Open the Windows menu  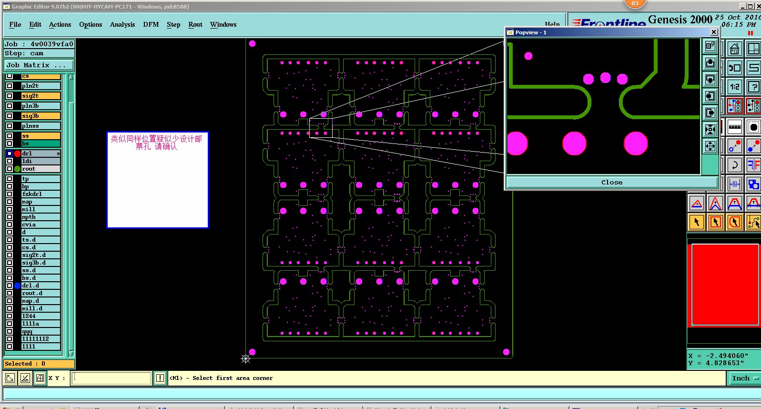223,24
